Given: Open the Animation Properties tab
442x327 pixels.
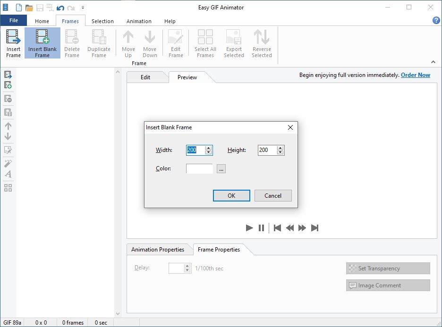Looking at the screenshot, I should (x=158, y=250).
